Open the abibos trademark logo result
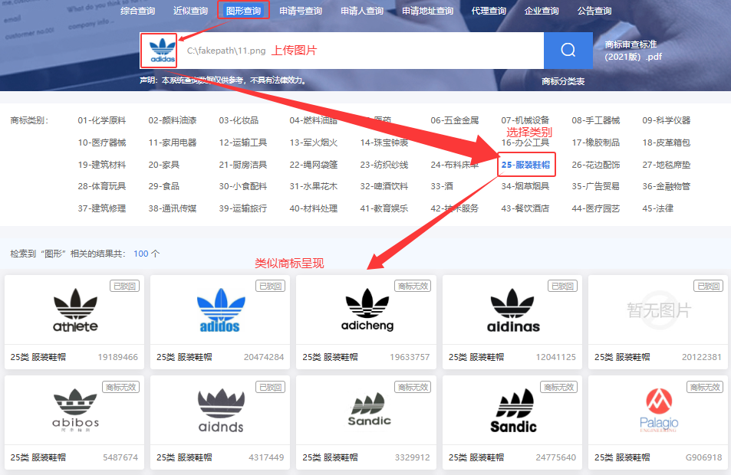The image size is (731, 475). [x=75, y=410]
